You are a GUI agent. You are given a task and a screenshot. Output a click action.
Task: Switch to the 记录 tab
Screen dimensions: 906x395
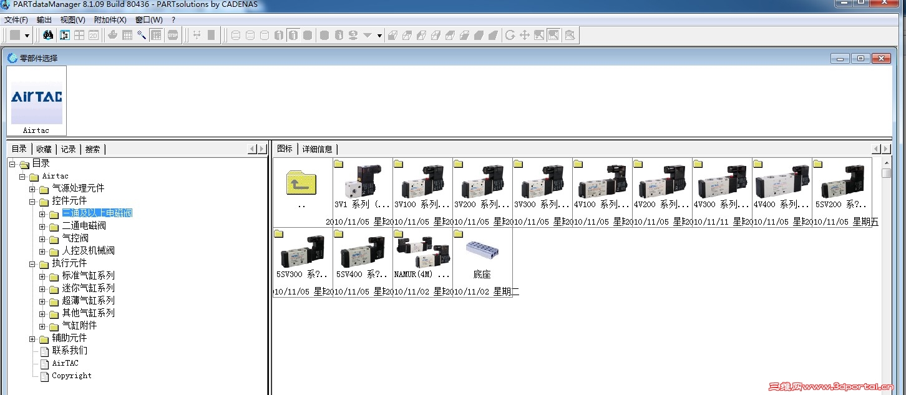(68, 149)
